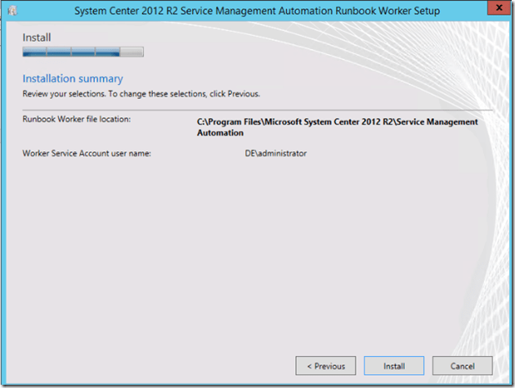Screen dimensions: 515x388
Task: Click the horizontal separator under the summary
Action: coord(257,110)
